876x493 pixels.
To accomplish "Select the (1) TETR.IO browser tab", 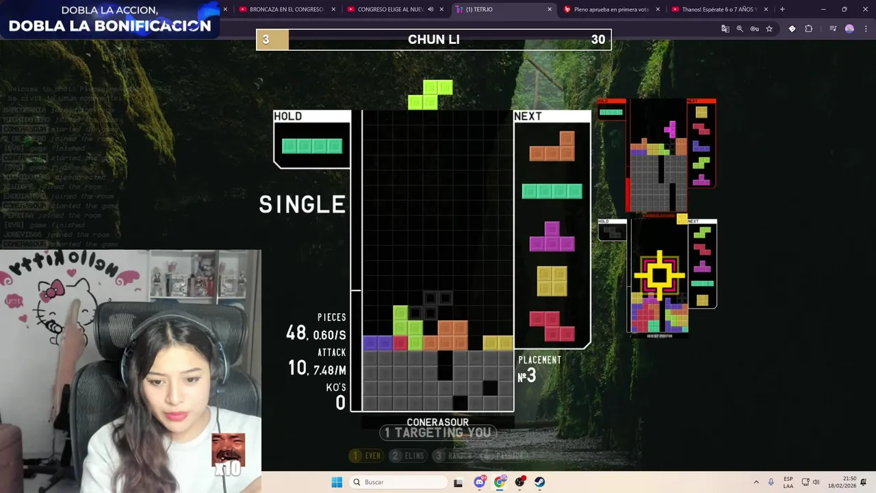I will (x=503, y=10).
